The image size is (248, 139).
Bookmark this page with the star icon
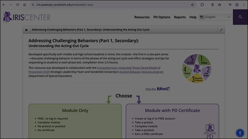[x=192, y=5]
